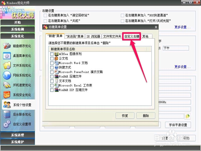The width and height of the screenshot is (201, 151).
Task: Collapse the 系统优化 sidebar section
Action: 18,36
